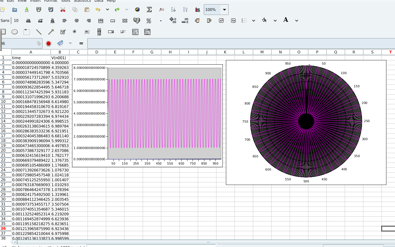Click the Cut scissors icon

point(63,9)
